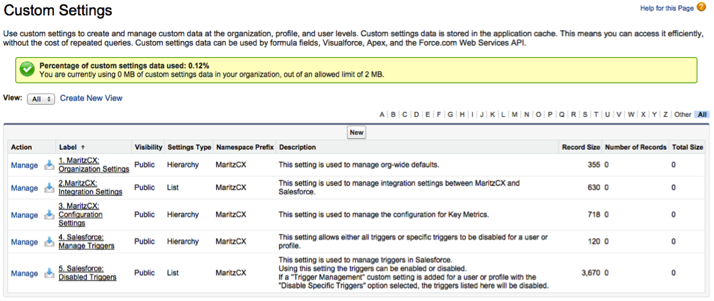Screen dimensions: 714x301
Task: Click the Description column header
Action: coord(297,147)
